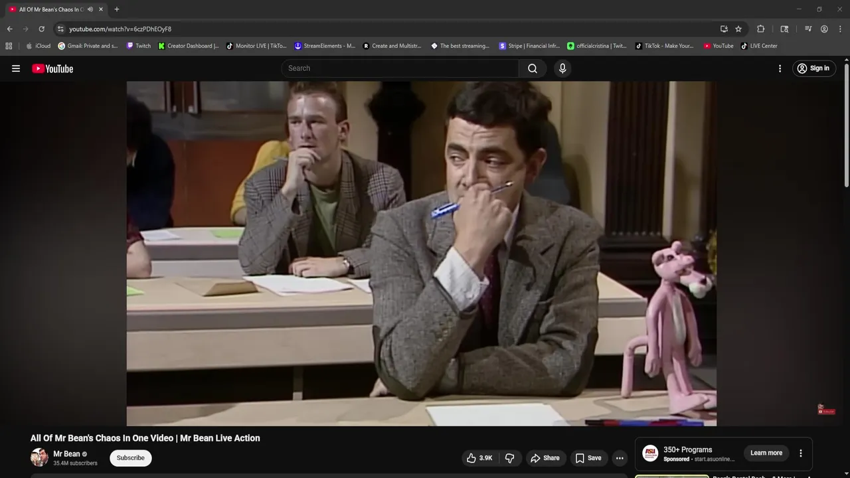Open YouTube bookmark in bookmarks bar
This screenshot has height=478, width=850.
(x=719, y=46)
